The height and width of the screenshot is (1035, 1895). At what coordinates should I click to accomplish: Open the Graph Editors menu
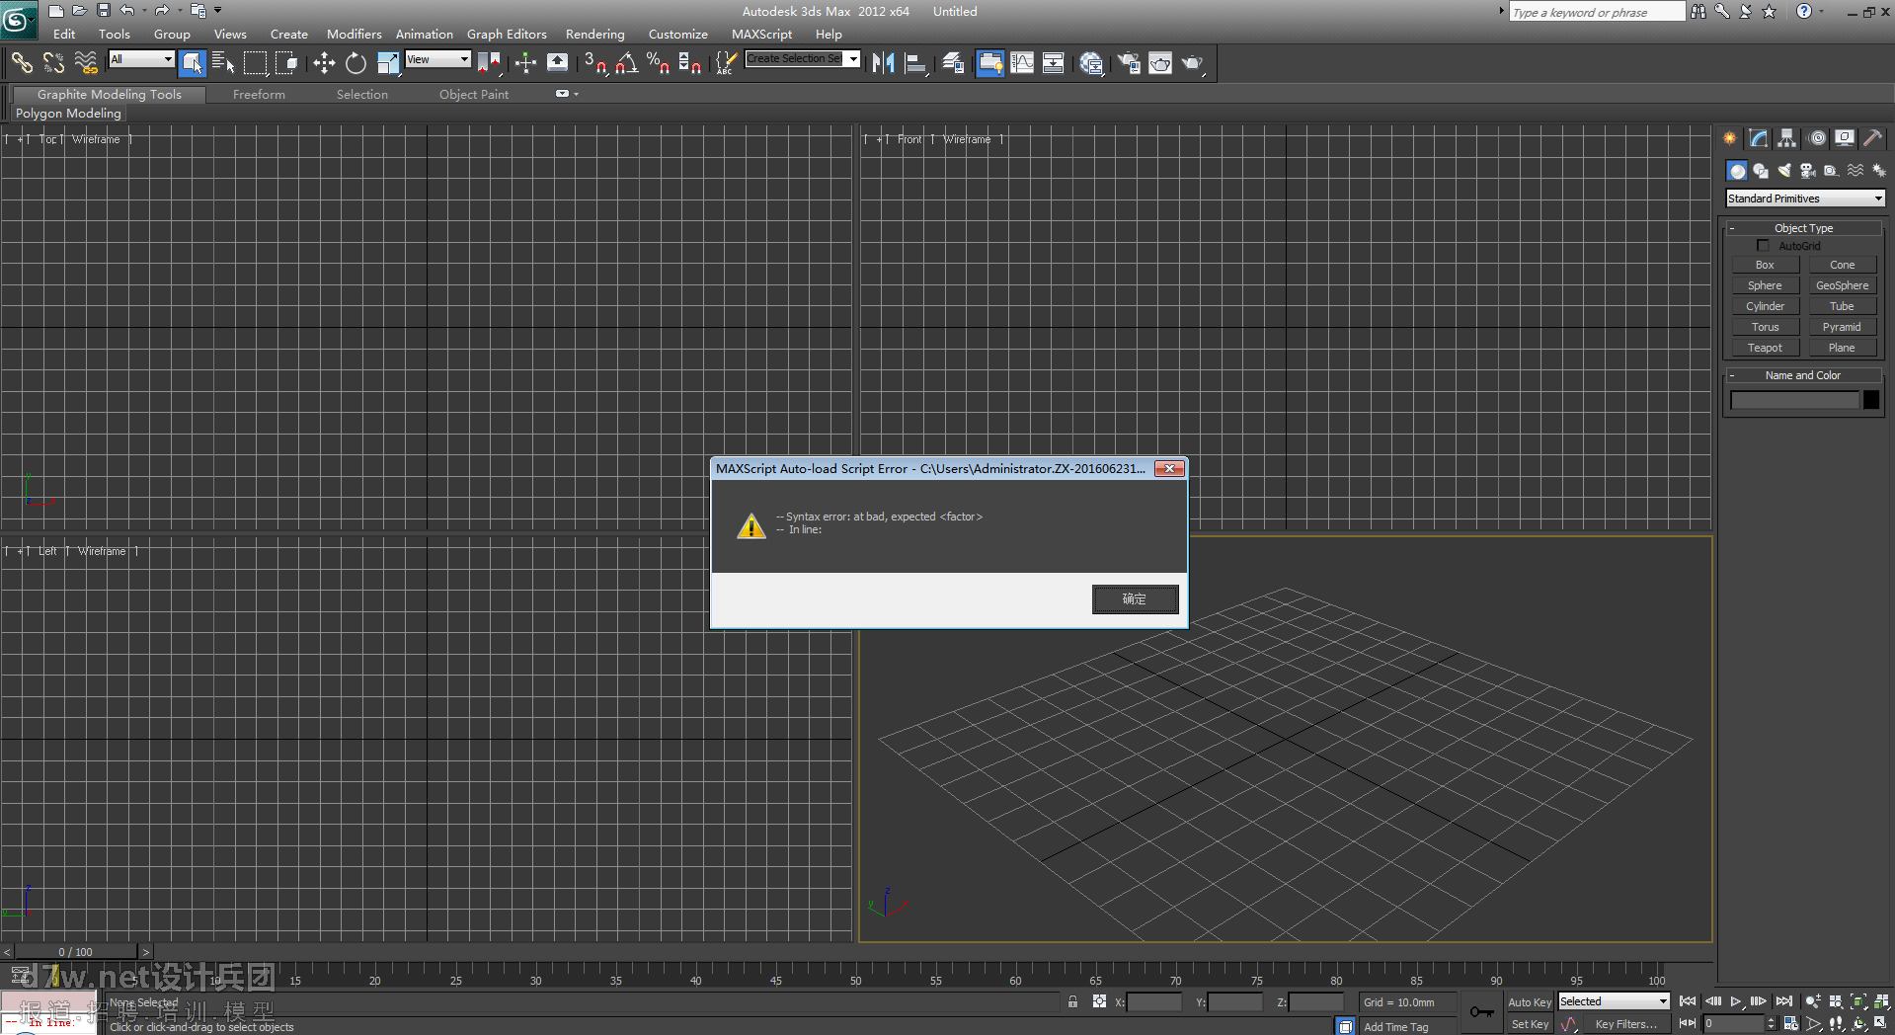pyautogui.click(x=507, y=34)
